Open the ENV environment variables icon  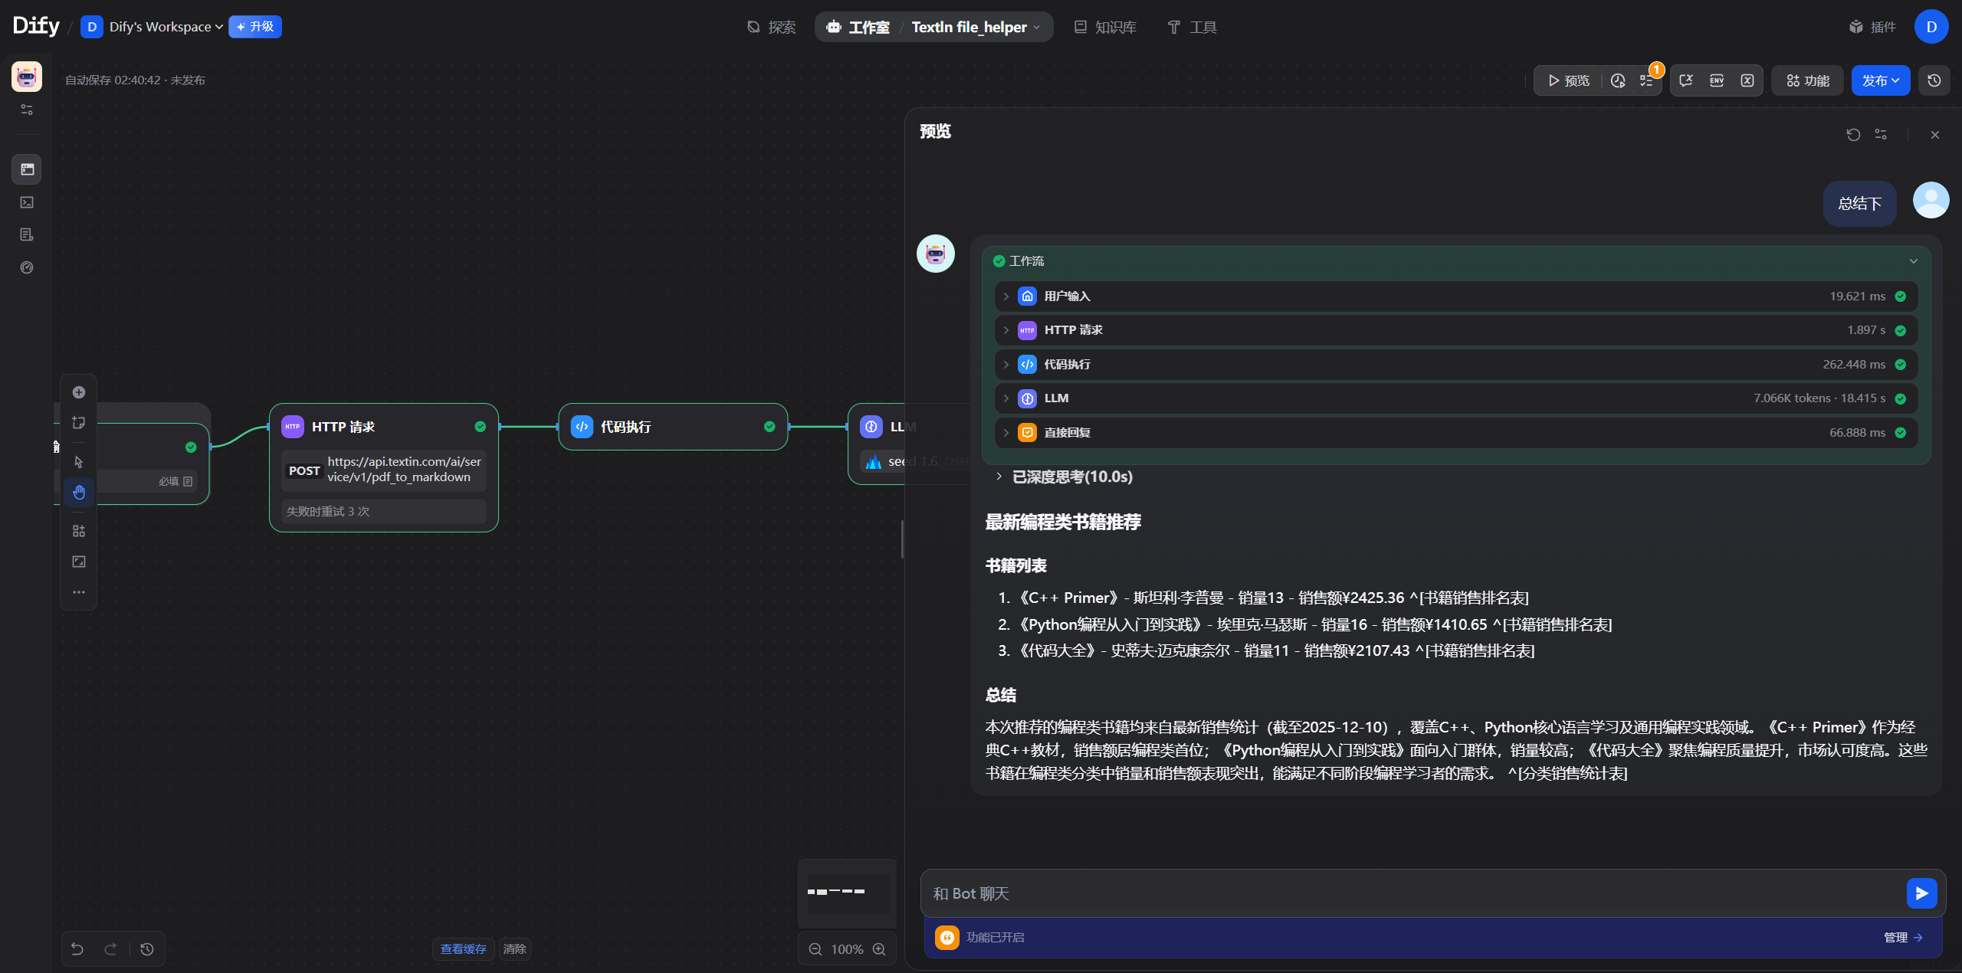click(1716, 80)
